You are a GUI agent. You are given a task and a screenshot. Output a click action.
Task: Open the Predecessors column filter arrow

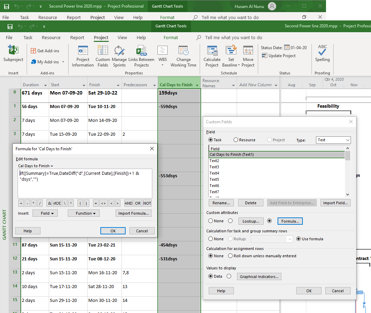point(154,85)
